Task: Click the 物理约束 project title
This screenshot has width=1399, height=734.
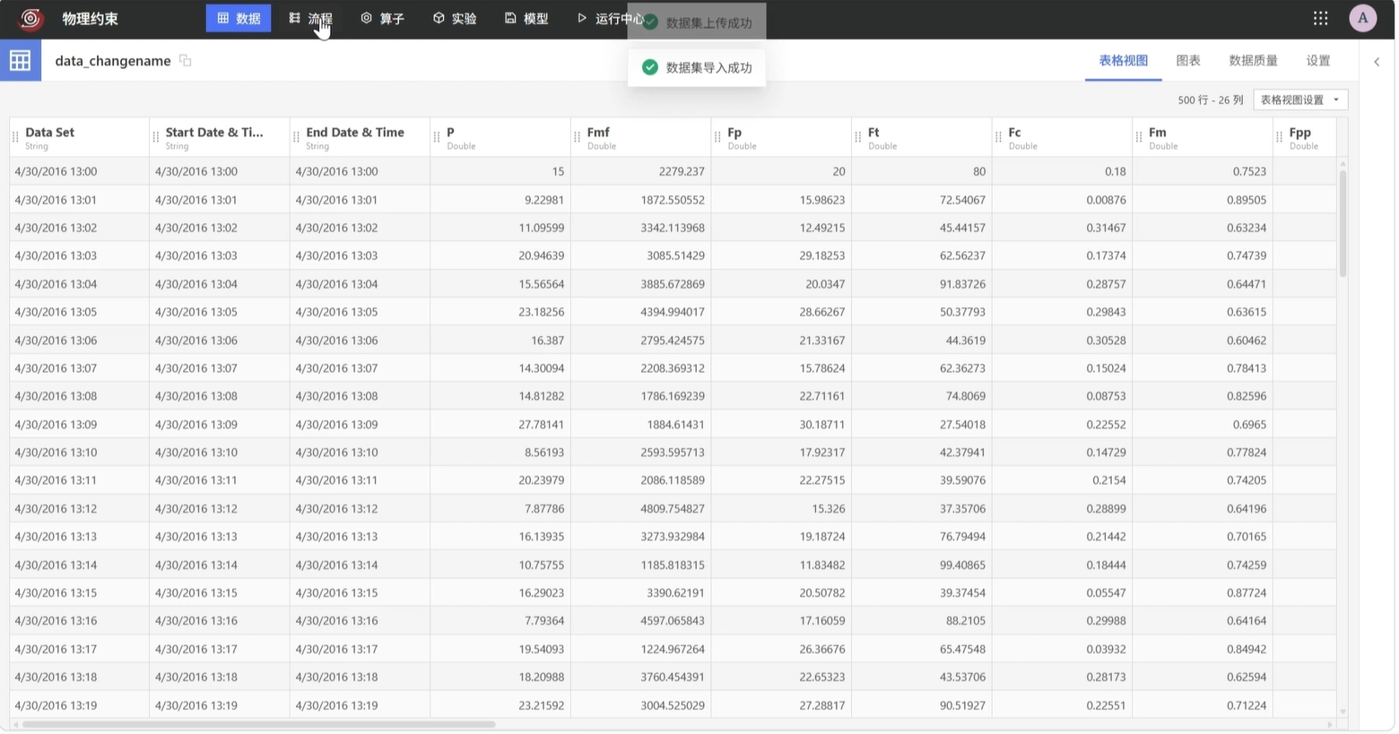Action: pos(90,19)
